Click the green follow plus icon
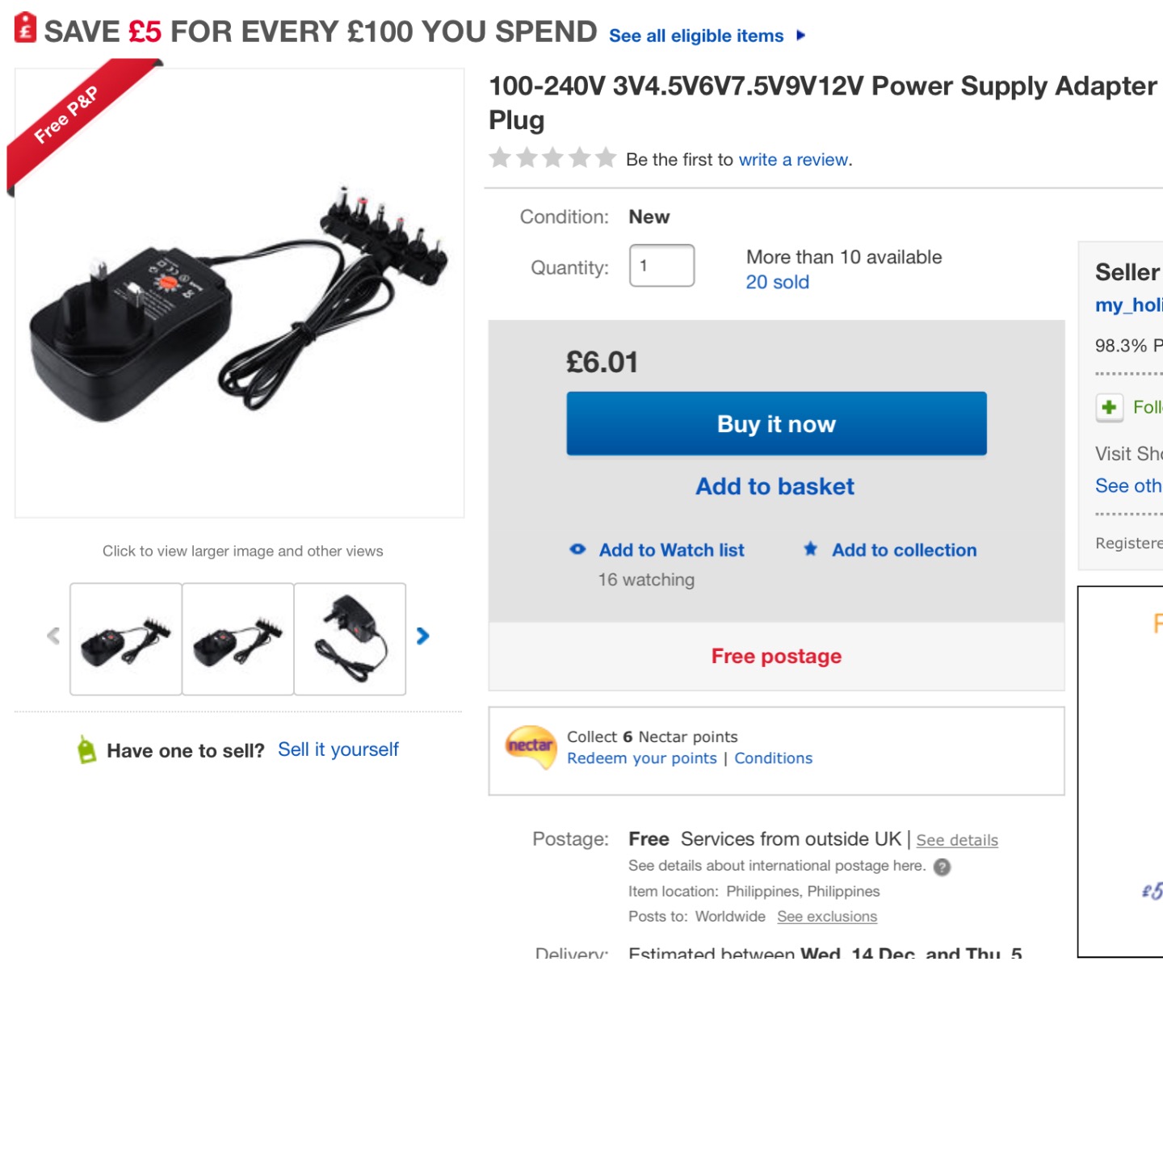Viewport: 1163px width, 1163px height. click(1110, 407)
